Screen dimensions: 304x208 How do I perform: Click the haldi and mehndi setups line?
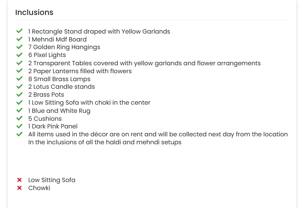point(105,142)
